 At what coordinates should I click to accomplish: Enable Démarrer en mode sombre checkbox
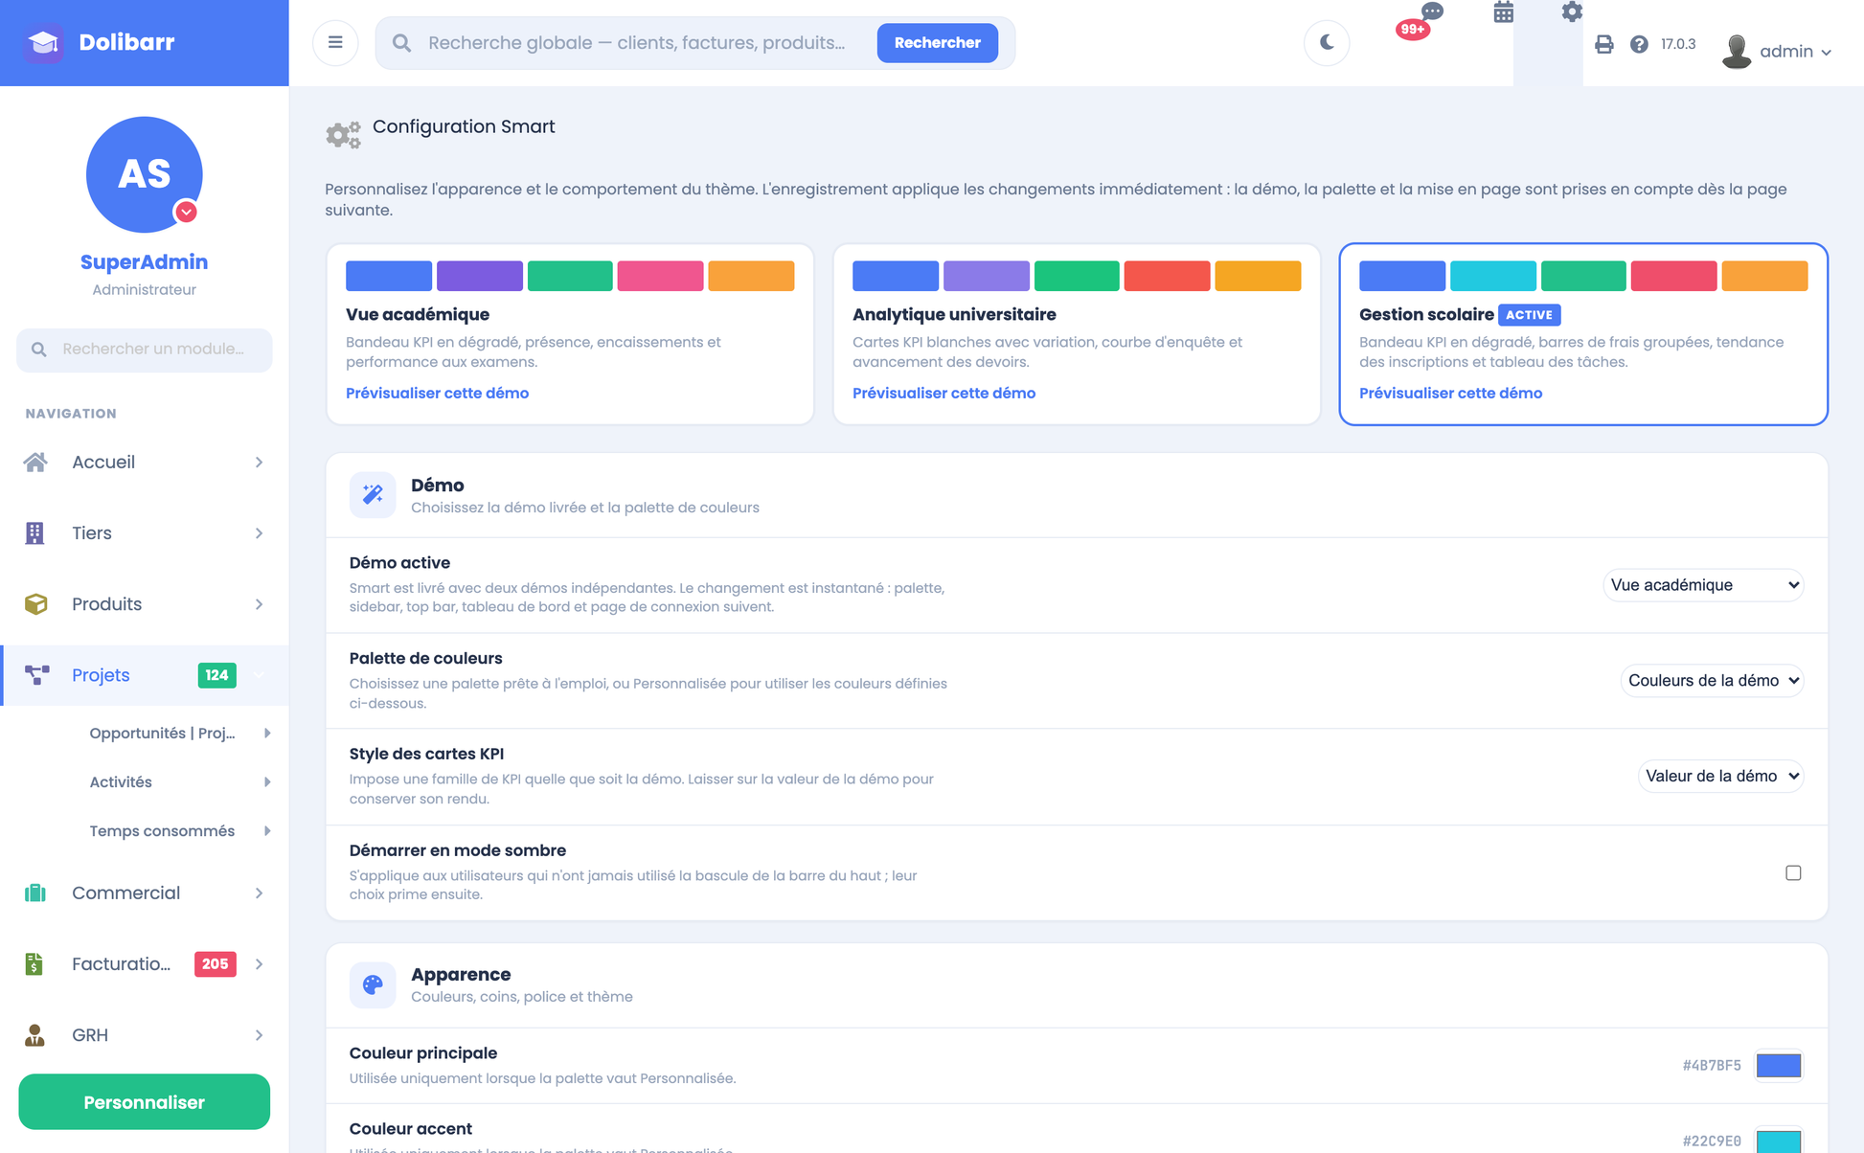tap(1793, 872)
